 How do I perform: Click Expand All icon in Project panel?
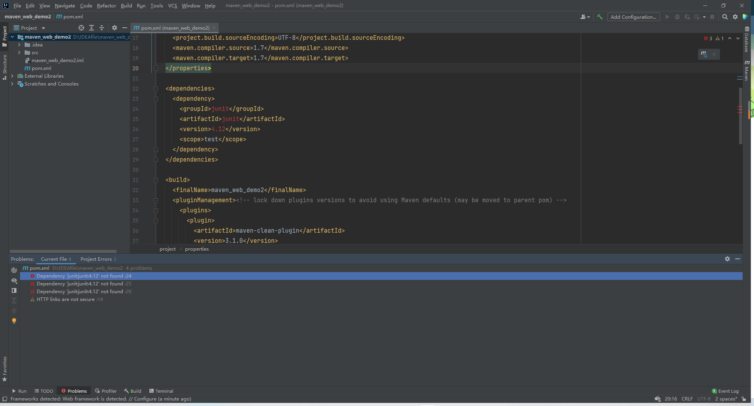(x=92, y=28)
